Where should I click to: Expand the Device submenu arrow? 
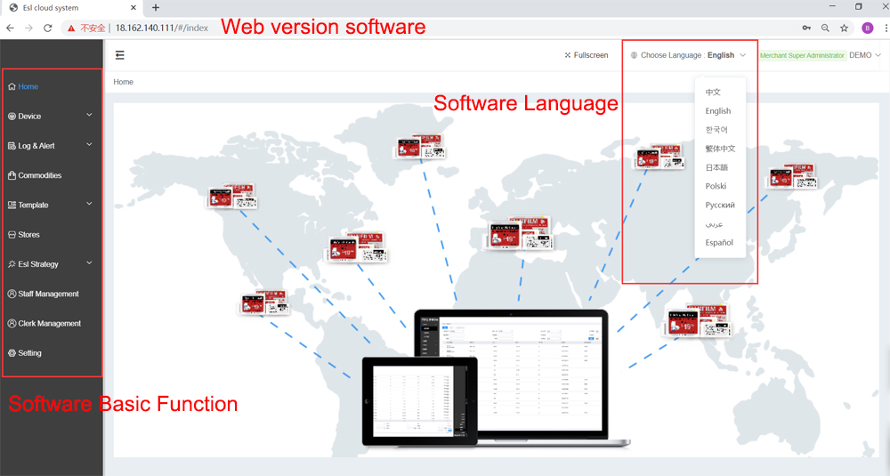89,116
